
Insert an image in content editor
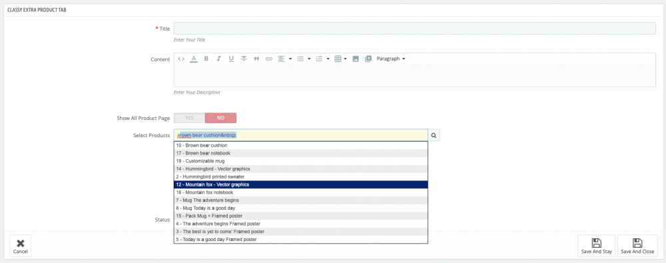pyautogui.click(x=356, y=59)
